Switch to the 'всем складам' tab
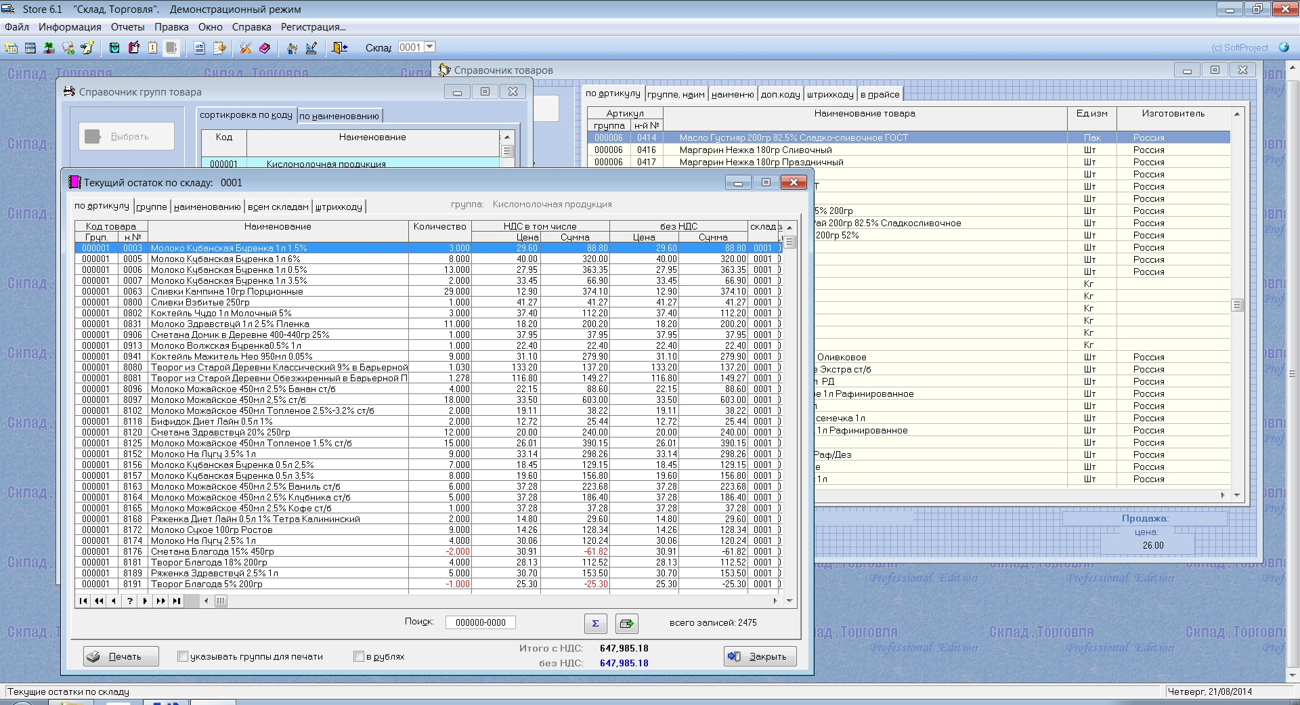Viewport: 1300px width, 705px height. (x=278, y=207)
